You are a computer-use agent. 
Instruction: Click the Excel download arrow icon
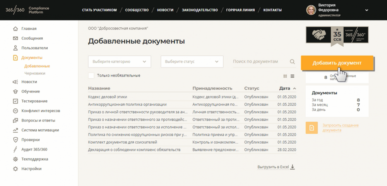point(293,167)
